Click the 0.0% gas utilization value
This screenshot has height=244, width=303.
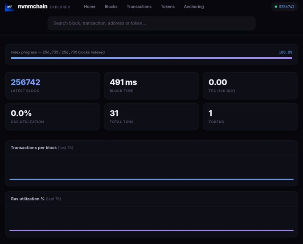point(21,113)
